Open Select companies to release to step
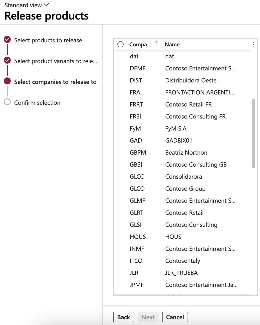260x325 pixels. pyautogui.click(x=55, y=82)
